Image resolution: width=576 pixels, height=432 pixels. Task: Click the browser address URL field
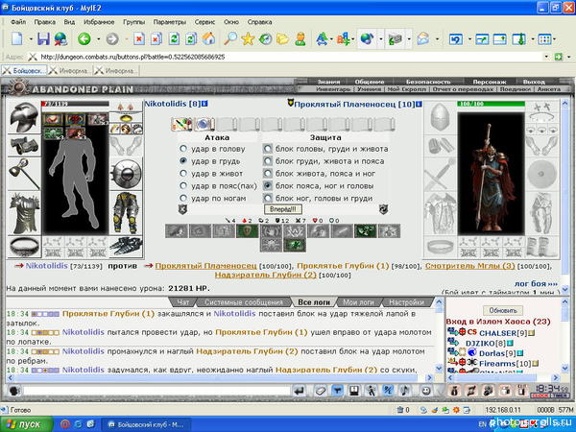pos(290,57)
